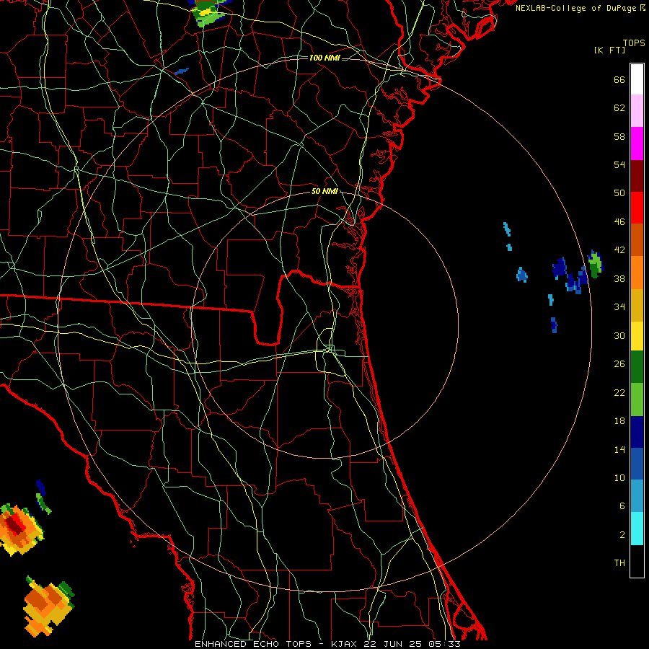Click the "TOPS" legend title
Viewport: 649px width, 649px height.
coord(634,43)
